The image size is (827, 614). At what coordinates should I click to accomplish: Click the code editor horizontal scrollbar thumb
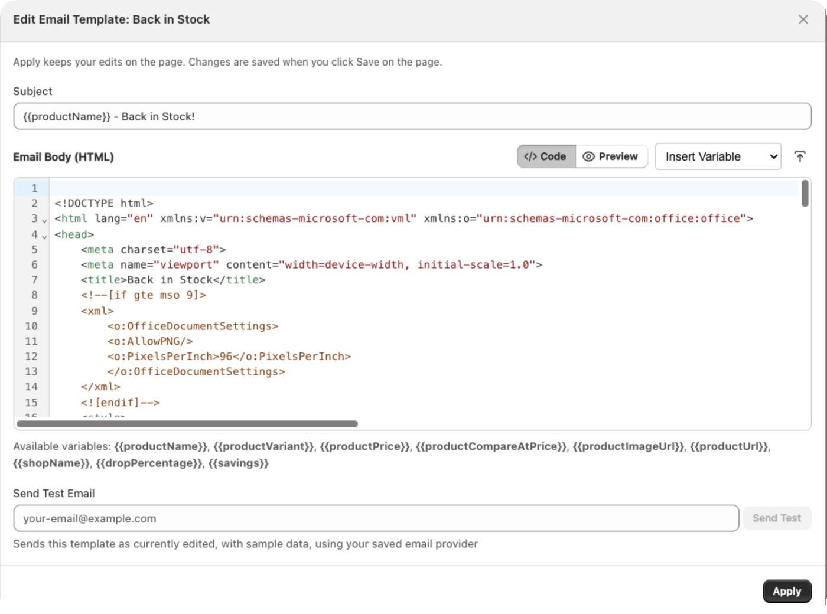point(187,424)
